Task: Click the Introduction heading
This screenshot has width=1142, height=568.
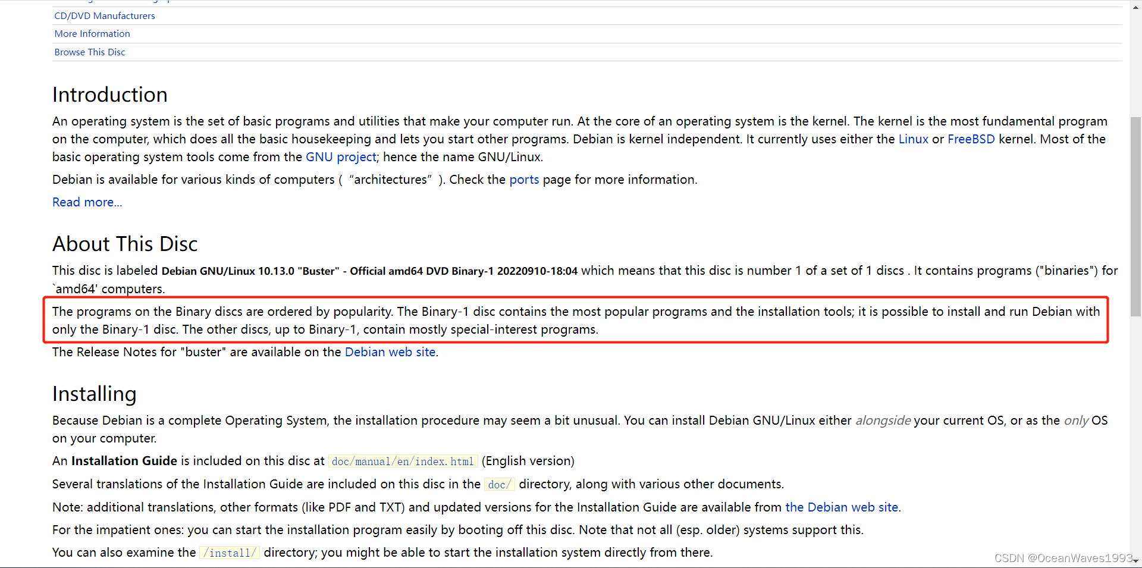Action: click(110, 95)
